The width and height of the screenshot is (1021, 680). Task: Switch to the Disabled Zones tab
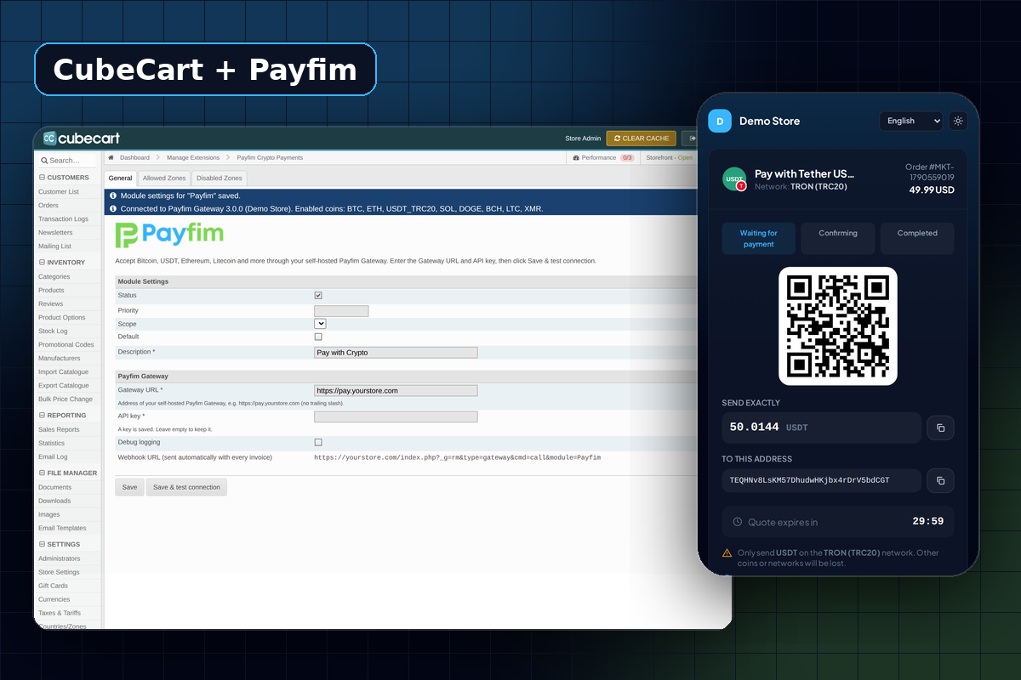point(220,178)
